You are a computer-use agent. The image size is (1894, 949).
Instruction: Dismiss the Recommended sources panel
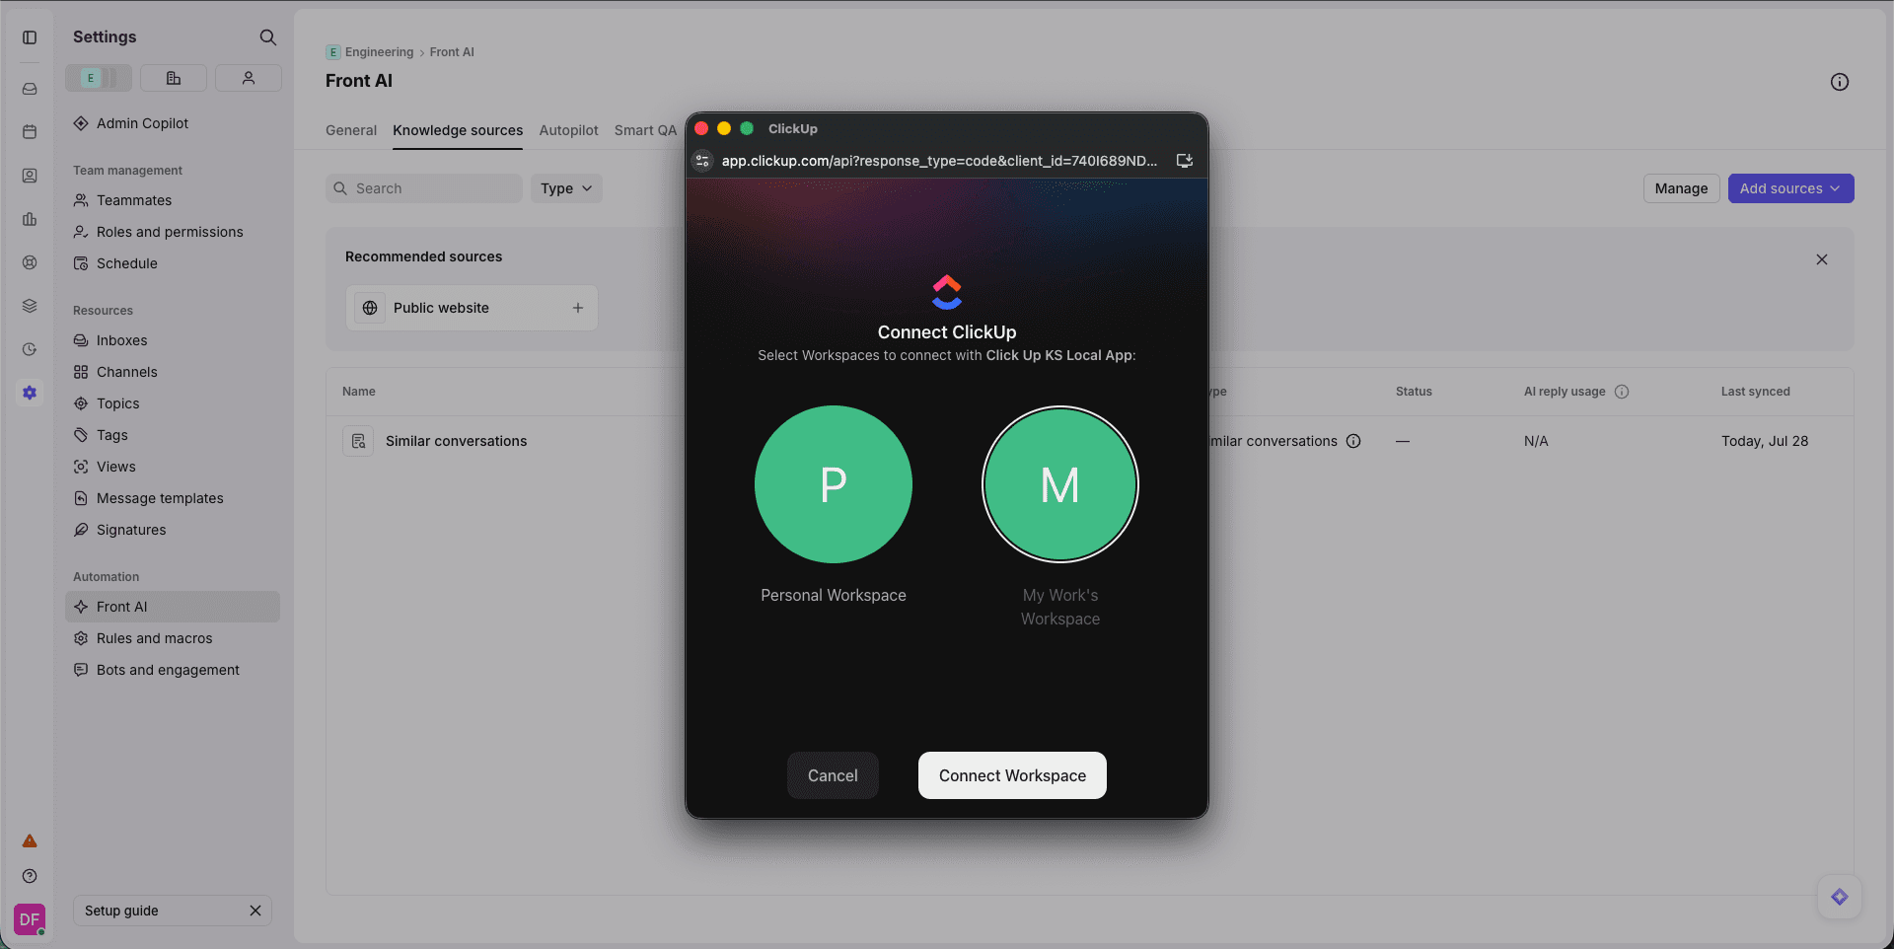(1822, 259)
